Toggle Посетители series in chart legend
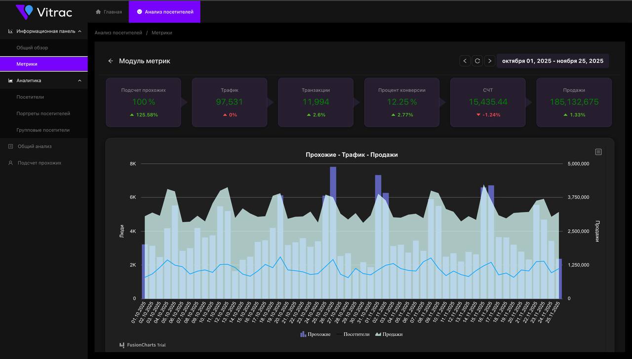 click(x=353, y=334)
